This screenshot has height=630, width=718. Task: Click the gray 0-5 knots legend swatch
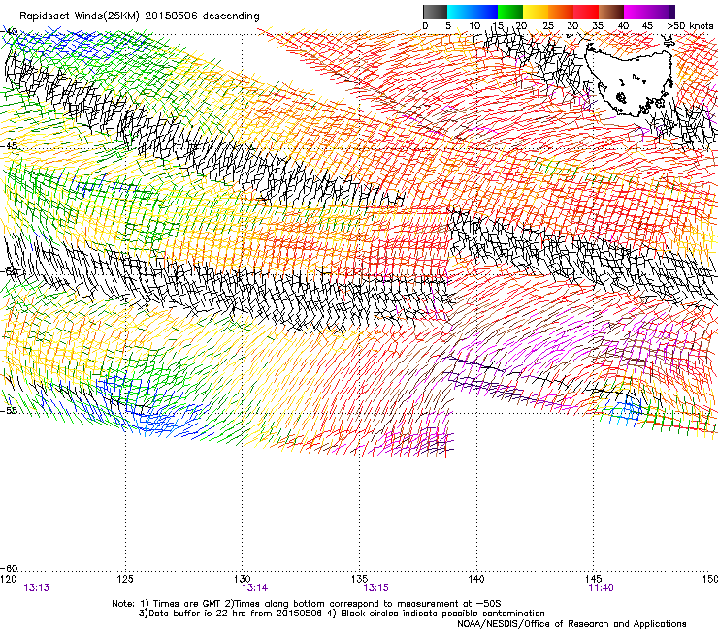point(435,12)
